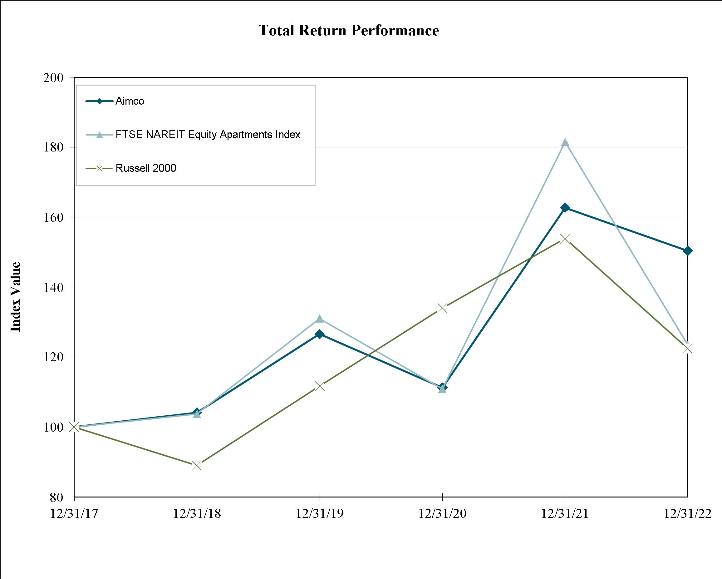Click Russell 2000 X marker at 12/31/20

click(442, 308)
